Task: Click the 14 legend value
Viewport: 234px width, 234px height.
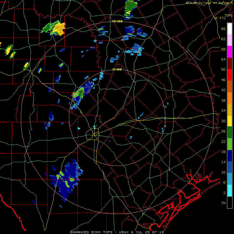Action: coord(223,162)
